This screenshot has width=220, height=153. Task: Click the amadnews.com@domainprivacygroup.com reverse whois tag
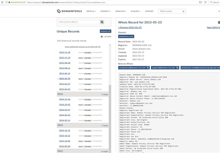click(x=200, y=68)
